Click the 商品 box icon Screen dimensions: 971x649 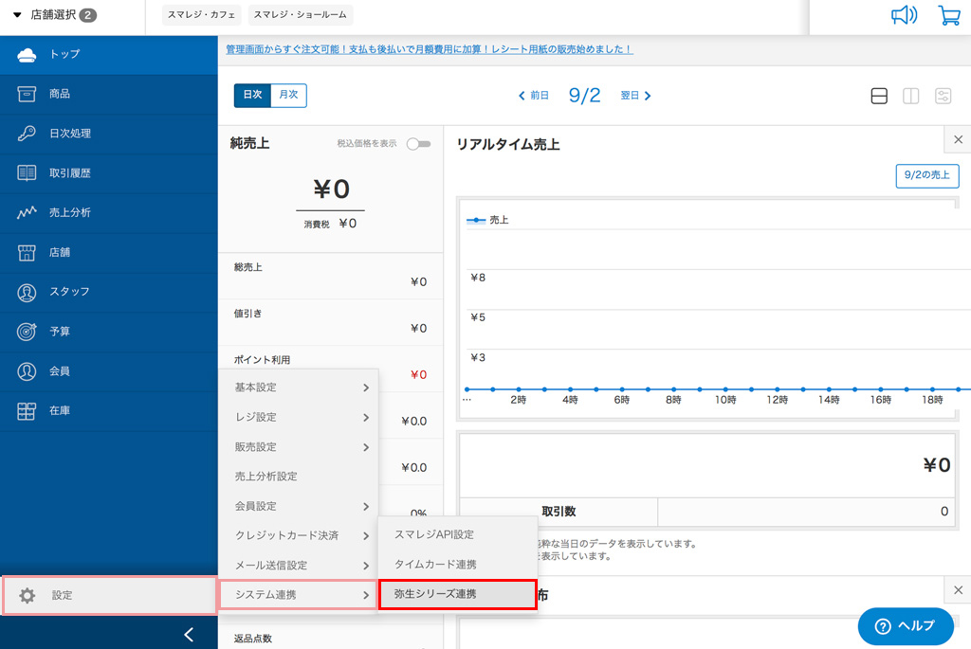[27, 94]
